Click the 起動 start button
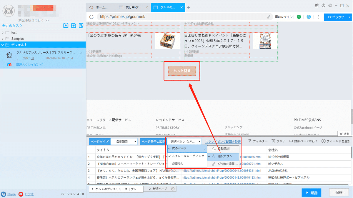The image size is (353, 198). coord(311,193)
